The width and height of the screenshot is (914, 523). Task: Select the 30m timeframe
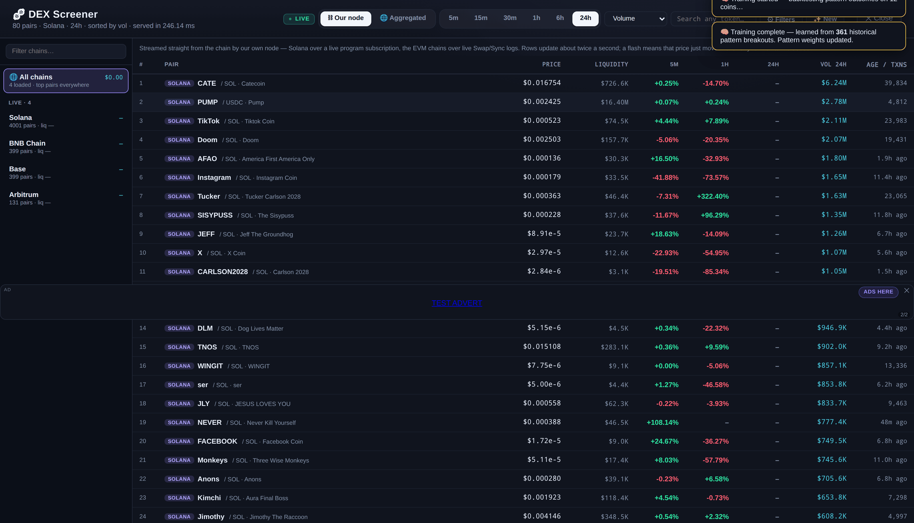[510, 18]
